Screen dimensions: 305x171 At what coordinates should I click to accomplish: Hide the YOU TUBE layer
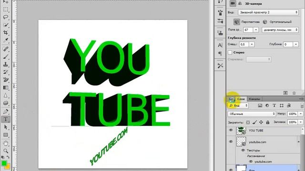point(231,130)
